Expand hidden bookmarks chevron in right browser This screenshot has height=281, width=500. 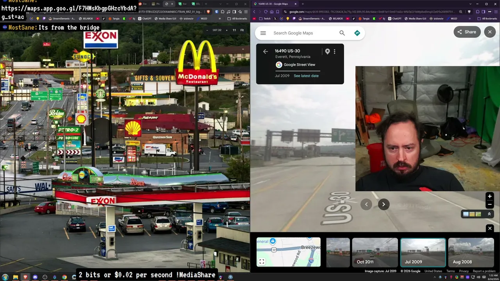470,19
